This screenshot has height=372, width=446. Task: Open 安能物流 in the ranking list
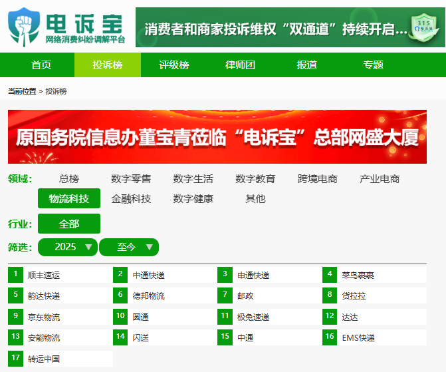pos(44,338)
